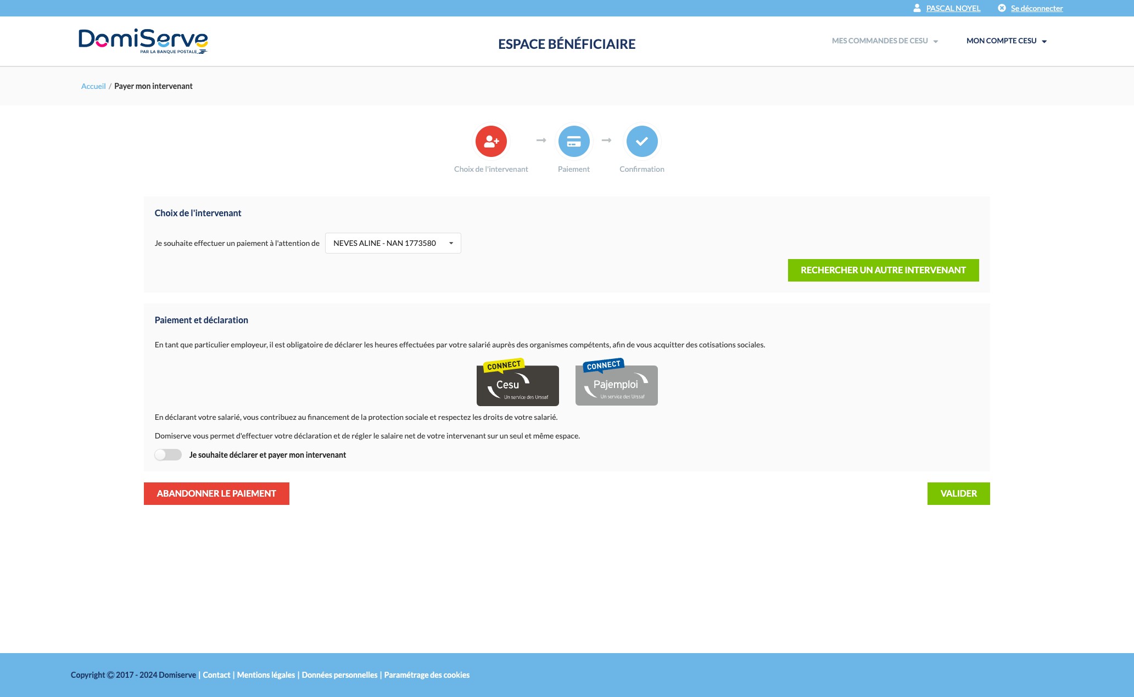Open Paramétrage des cookies in the footer
The width and height of the screenshot is (1134, 697).
click(x=427, y=674)
